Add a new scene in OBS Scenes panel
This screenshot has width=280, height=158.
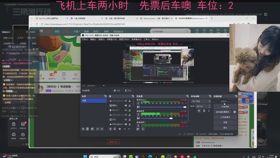pos(83,129)
